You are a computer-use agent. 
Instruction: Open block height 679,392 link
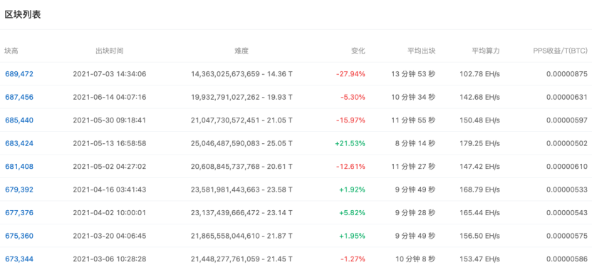click(19, 189)
